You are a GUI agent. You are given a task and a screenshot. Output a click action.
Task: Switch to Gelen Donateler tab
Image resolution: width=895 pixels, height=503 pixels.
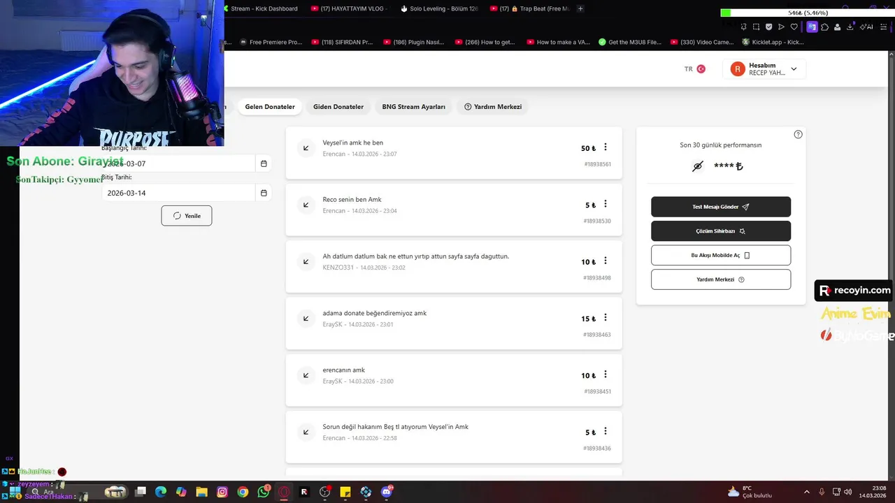pyautogui.click(x=270, y=107)
